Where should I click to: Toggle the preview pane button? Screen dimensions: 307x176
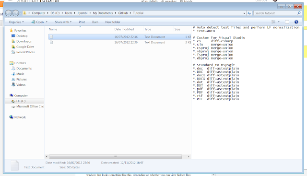(287, 22)
